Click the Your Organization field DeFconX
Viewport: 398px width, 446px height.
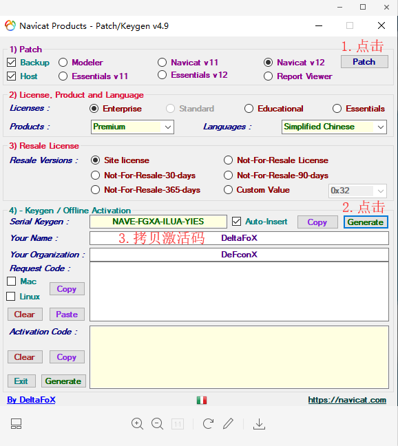click(x=239, y=255)
